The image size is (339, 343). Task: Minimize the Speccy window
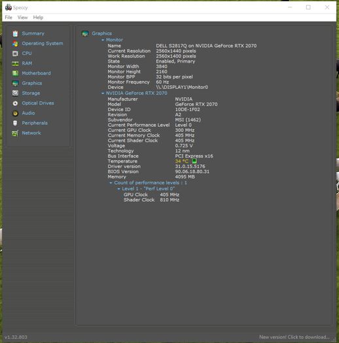(x=290, y=7)
